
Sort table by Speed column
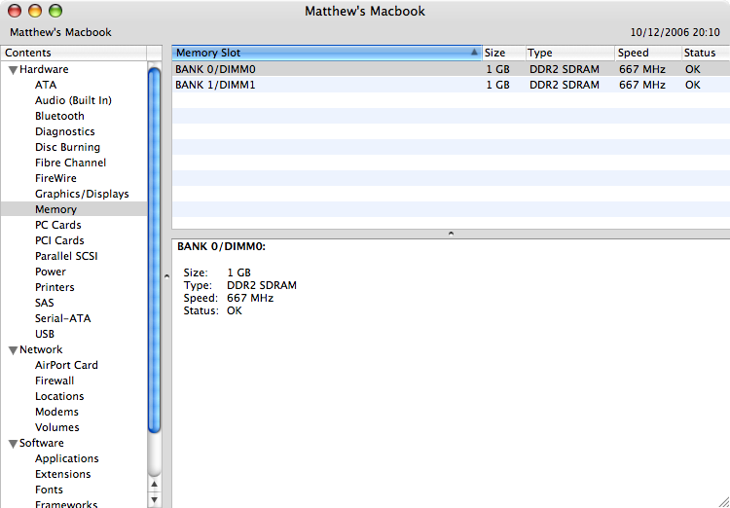point(648,54)
